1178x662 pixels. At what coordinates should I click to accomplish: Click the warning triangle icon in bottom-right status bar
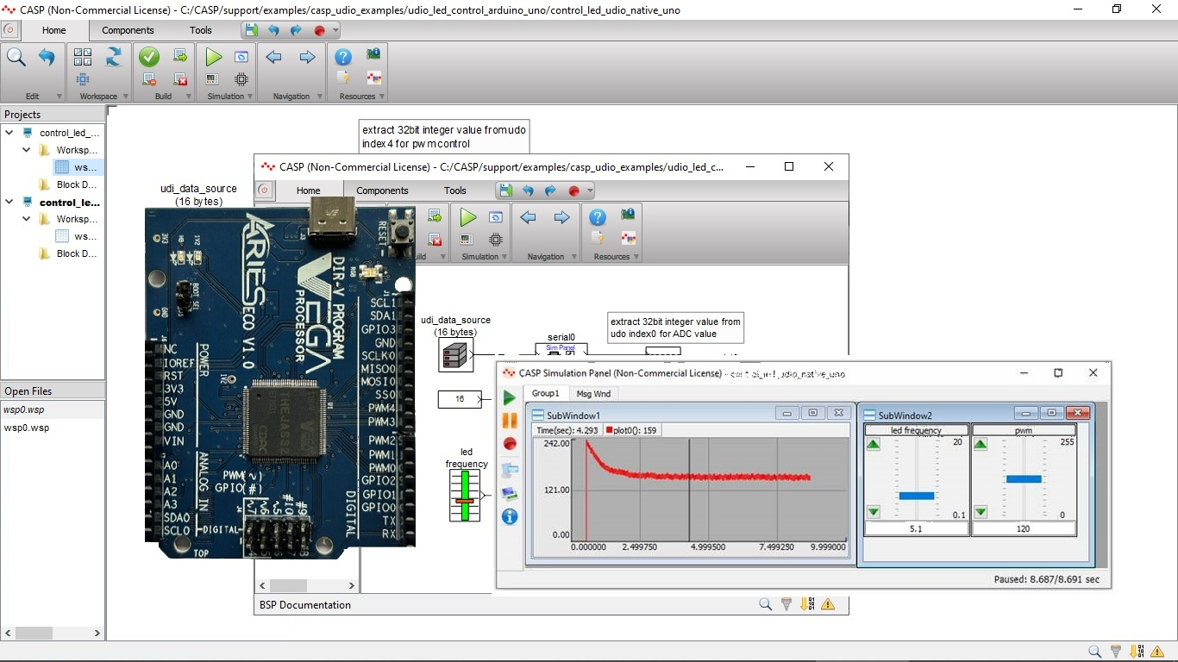click(x=1156, y=652)
